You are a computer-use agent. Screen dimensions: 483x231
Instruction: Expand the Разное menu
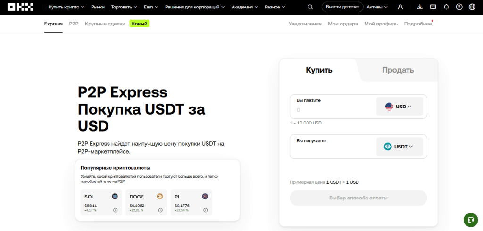[x=275, y=7]
